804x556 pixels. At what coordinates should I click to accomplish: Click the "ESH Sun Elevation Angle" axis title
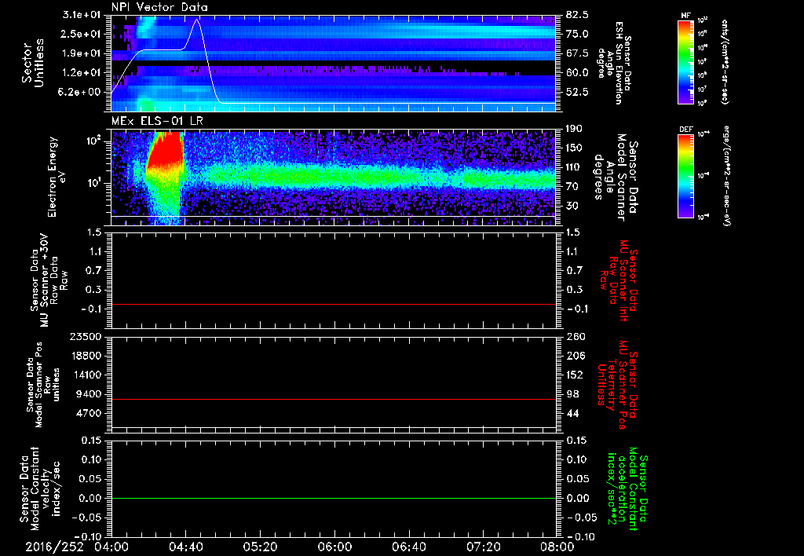pos(614,63)
